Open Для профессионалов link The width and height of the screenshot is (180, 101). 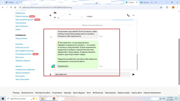(x=25, y=51)
